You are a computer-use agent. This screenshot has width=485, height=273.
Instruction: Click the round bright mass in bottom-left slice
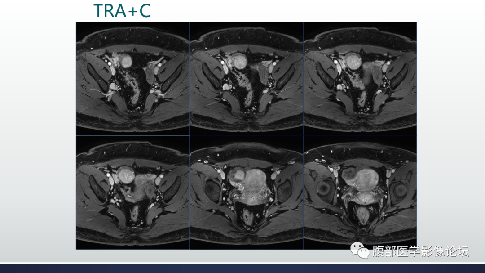126,175
